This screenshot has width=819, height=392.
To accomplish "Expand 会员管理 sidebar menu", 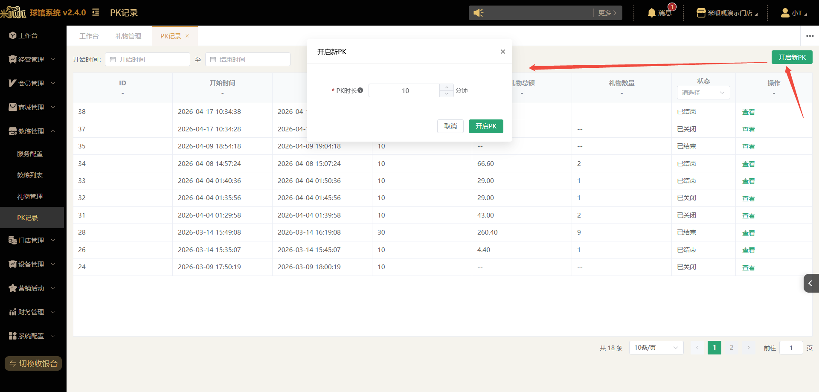I will coord(32,83).
